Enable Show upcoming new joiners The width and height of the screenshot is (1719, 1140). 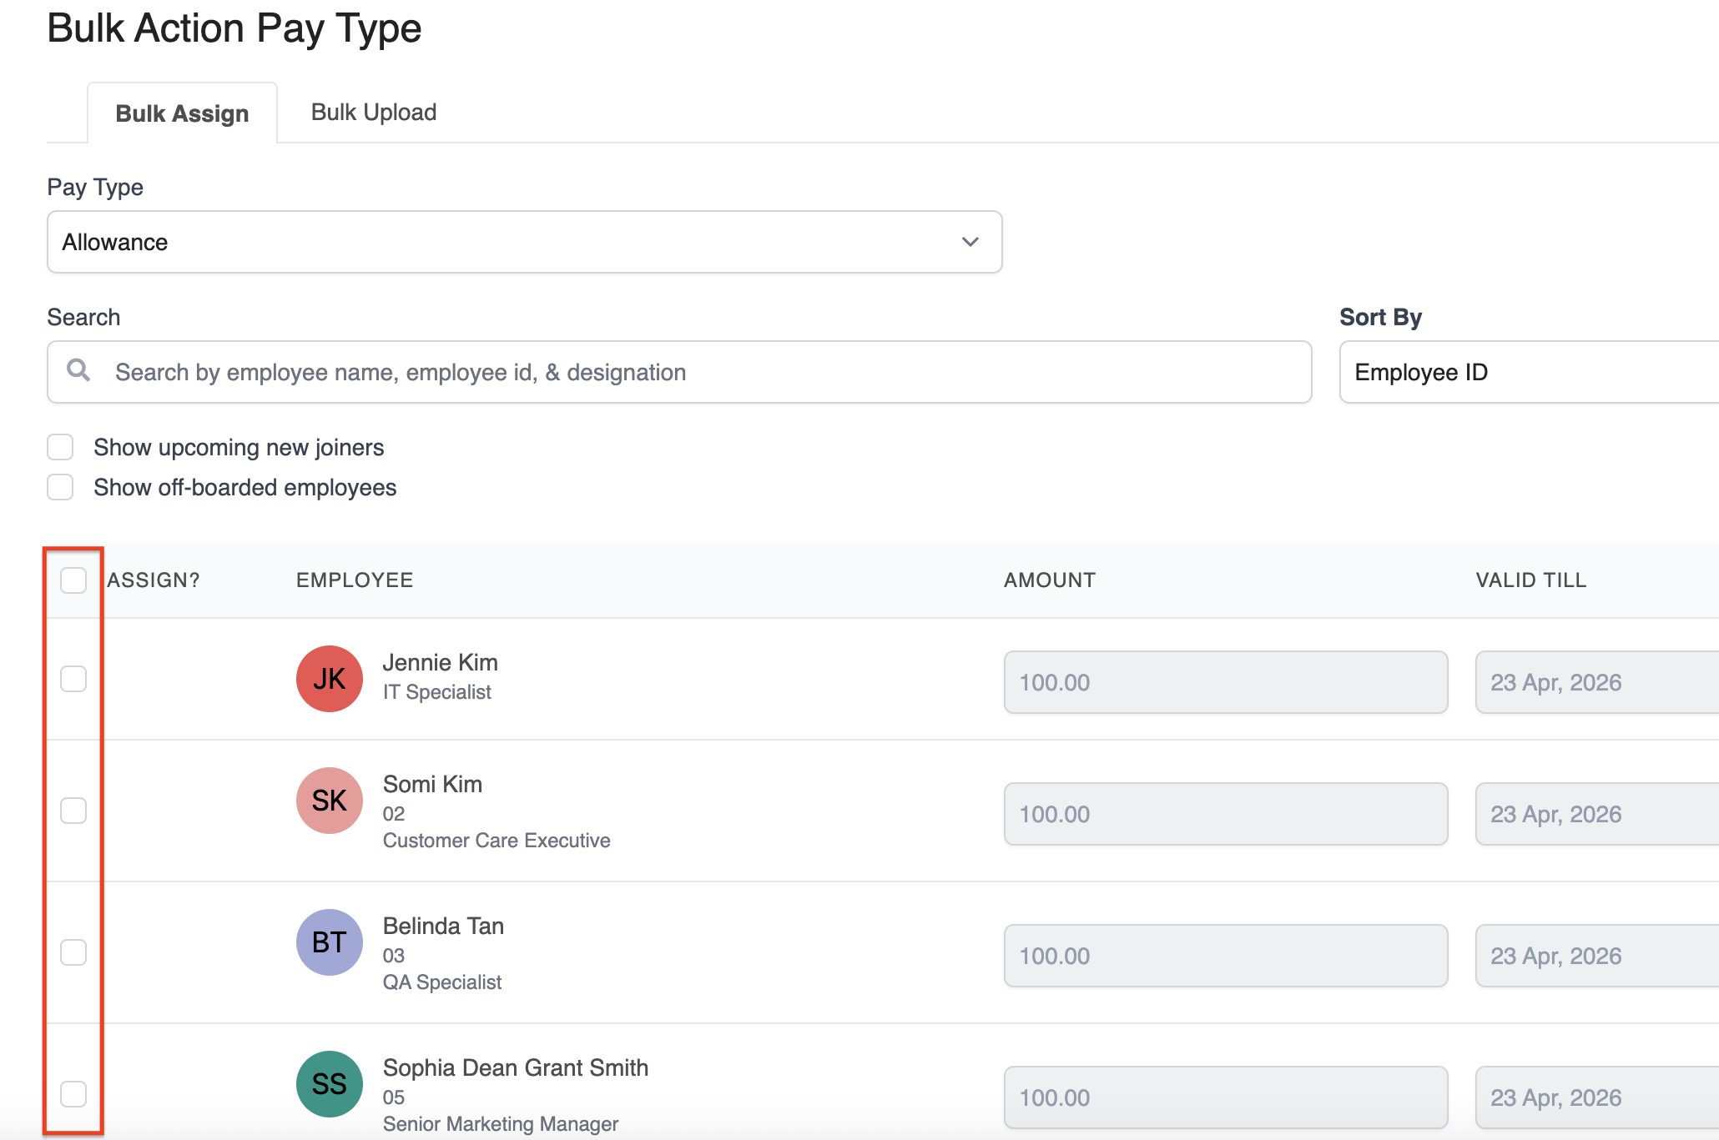coord(60,447)
